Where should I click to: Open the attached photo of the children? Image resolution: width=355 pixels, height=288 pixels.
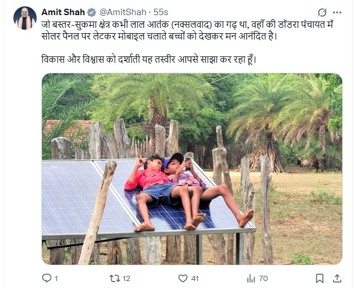click(x=191, y=169)
